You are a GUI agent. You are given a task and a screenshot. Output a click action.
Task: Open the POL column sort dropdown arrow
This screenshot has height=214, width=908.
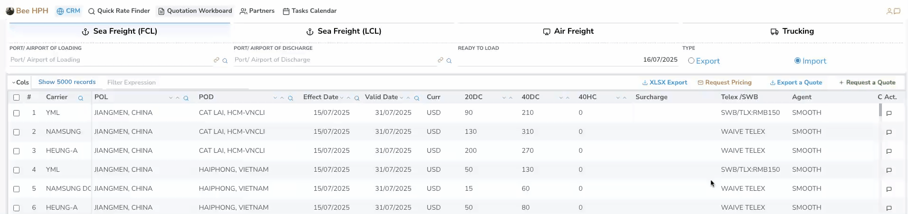click(170, 98)
